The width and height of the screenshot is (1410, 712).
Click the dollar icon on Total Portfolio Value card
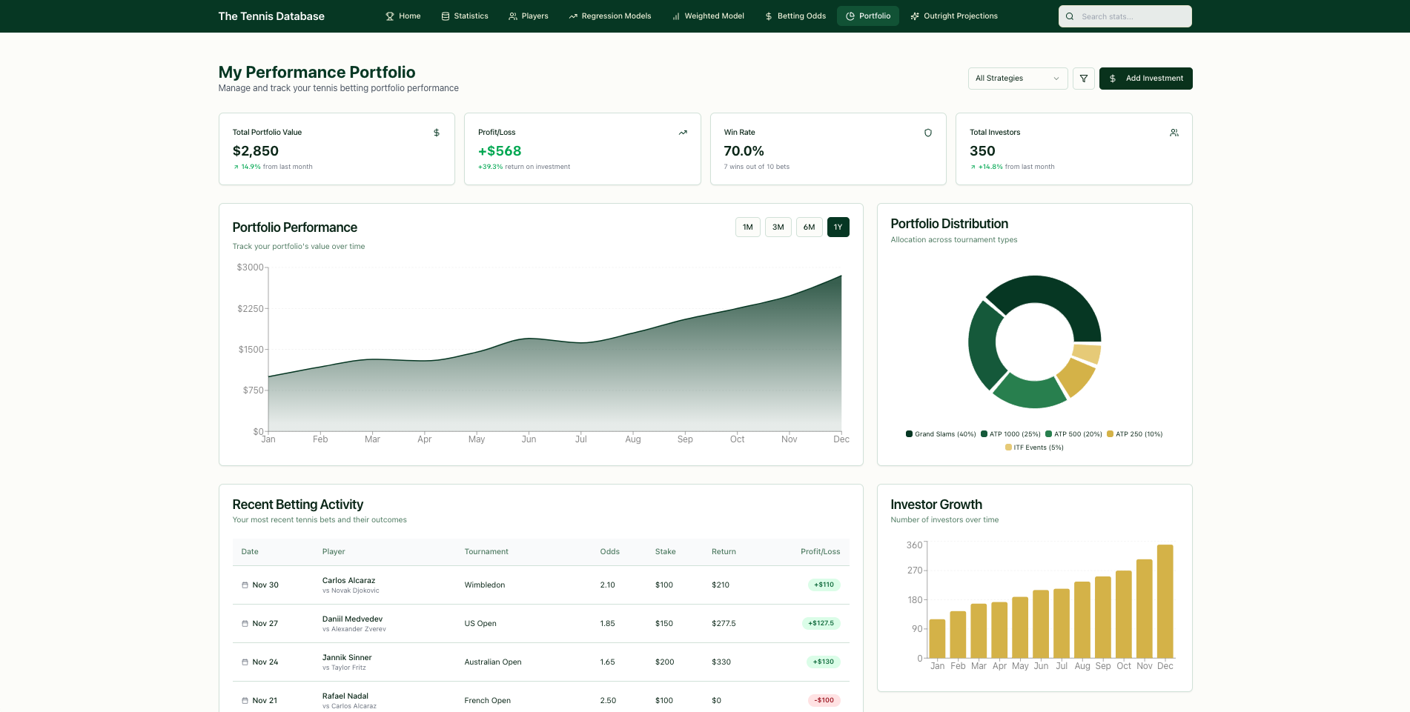pyautogui.click(x=436, y=133)
